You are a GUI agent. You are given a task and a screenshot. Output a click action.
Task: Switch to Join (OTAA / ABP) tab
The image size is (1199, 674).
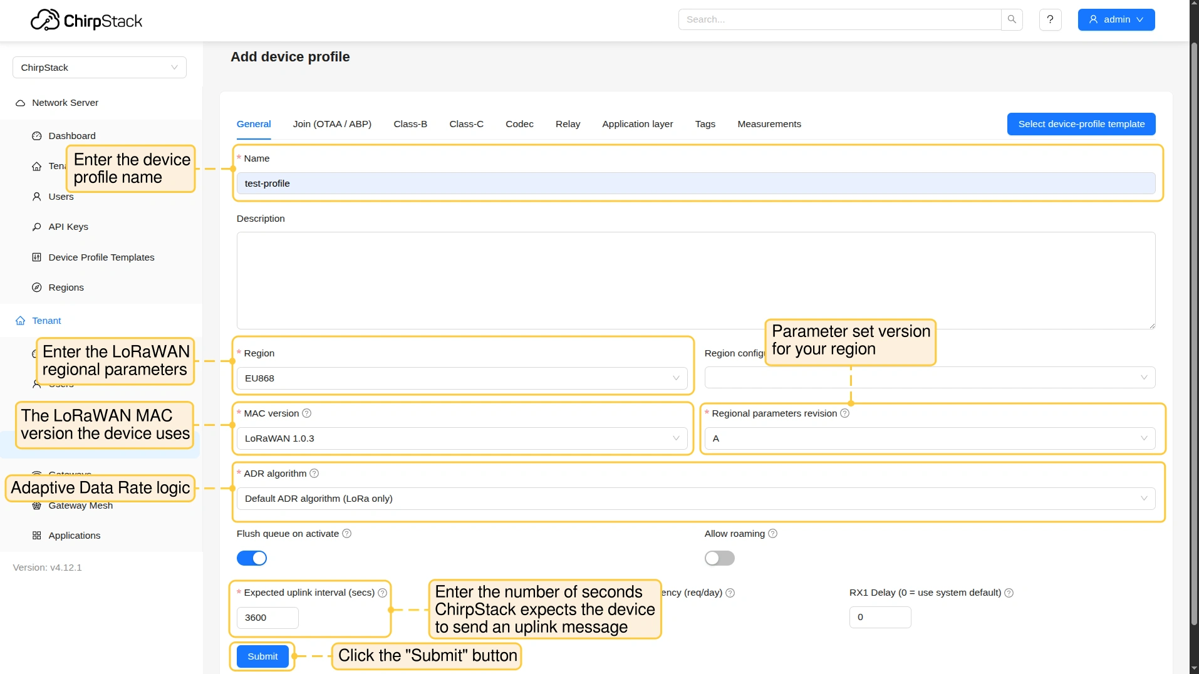tap(332, 124)
